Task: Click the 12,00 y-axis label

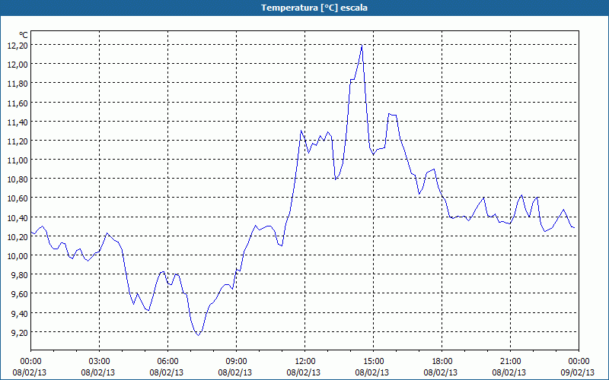Action: tap(18, 65)
